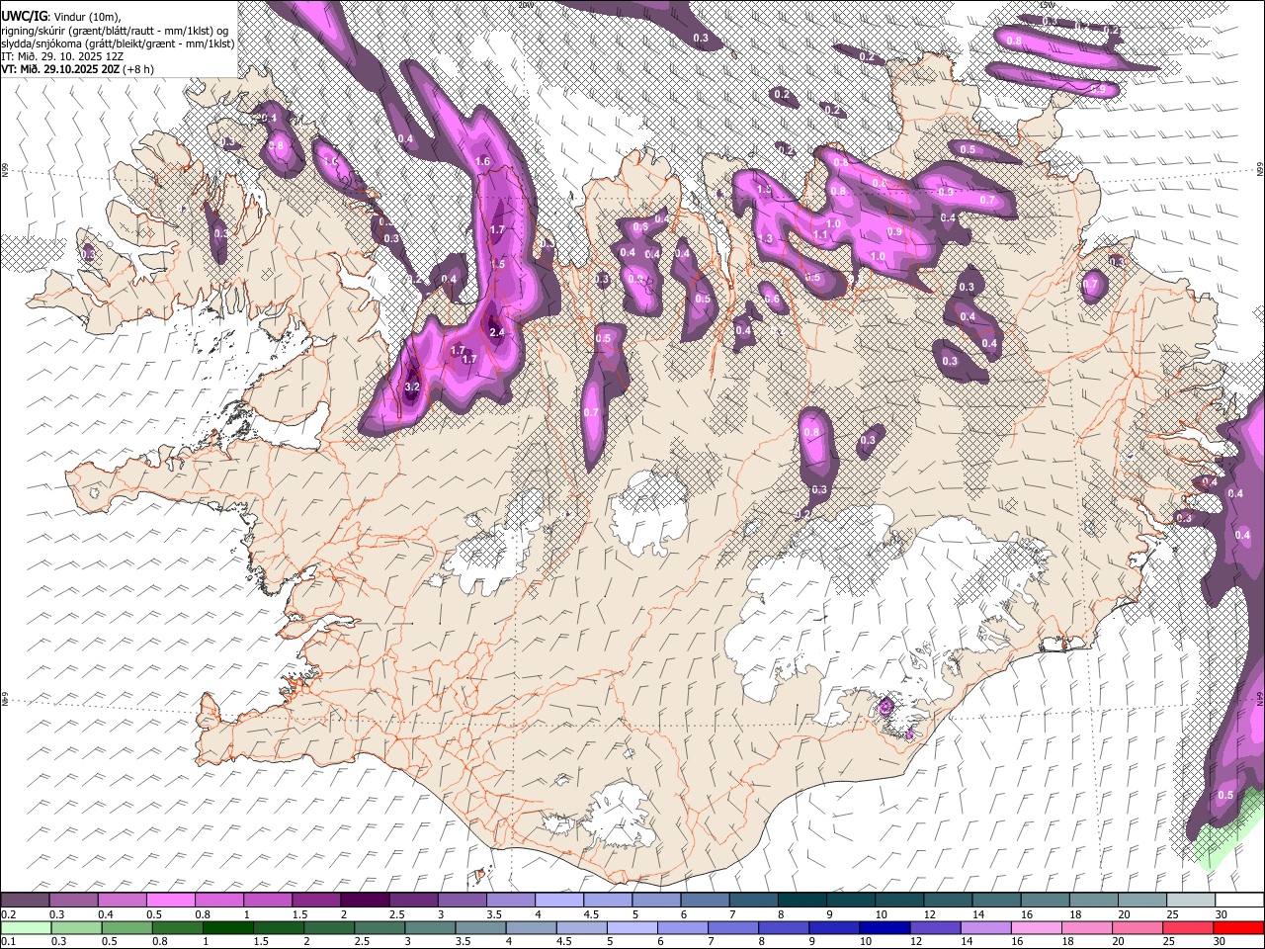
Task: Click the 'slydda/snjókoma' description line
Action: (x=118, y=43)
